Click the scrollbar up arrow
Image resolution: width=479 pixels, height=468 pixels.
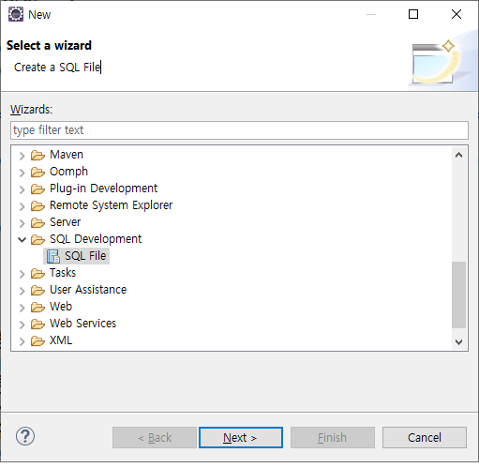point(458,155)
